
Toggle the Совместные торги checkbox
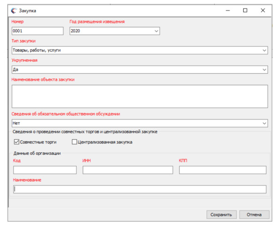(x=16, y=142)
